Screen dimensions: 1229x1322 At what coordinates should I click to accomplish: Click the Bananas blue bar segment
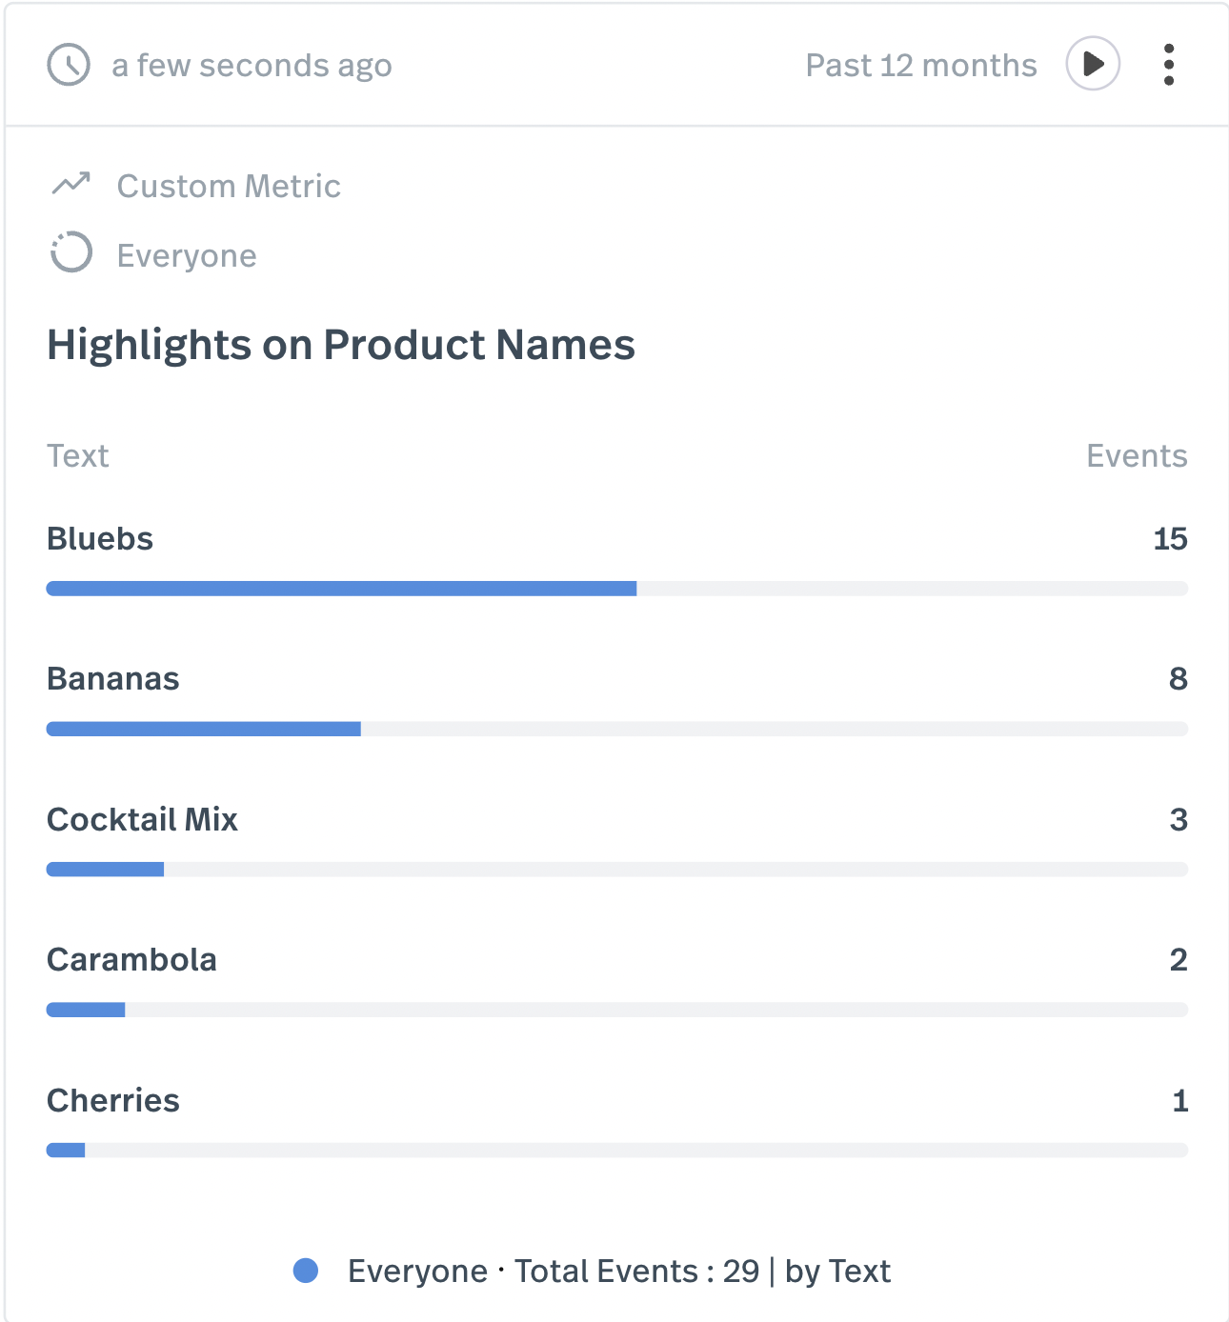tap(204, 729)
